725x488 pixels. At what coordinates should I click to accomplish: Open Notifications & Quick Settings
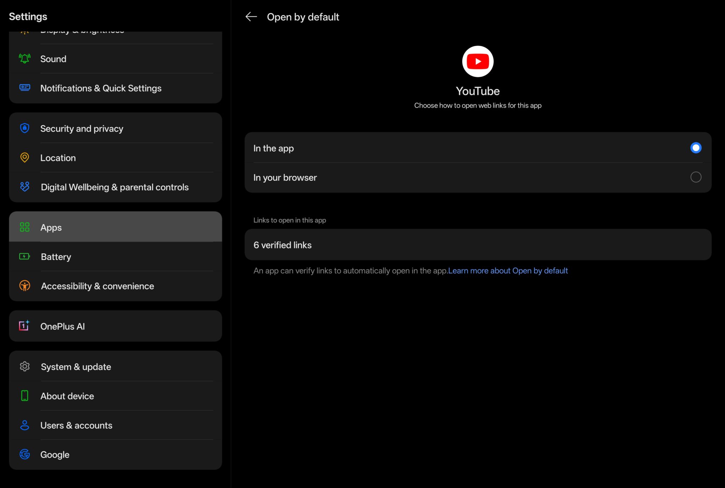coord(115,88)
